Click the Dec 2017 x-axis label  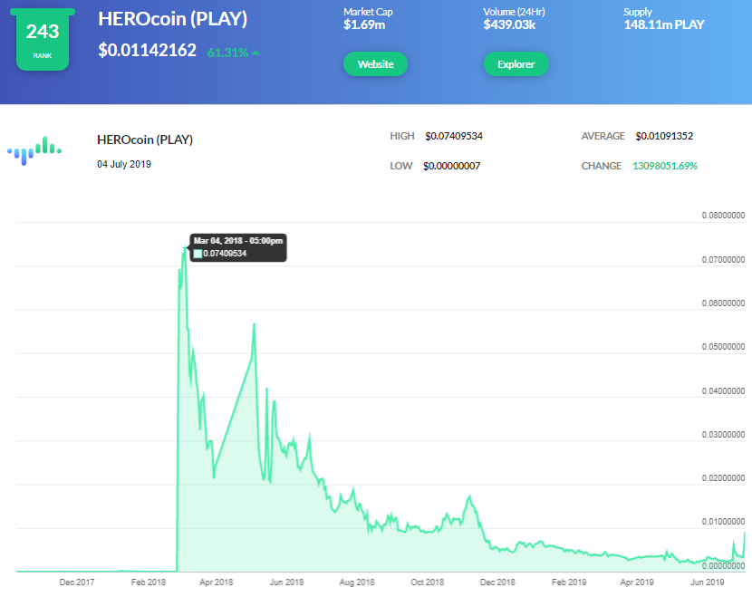(x=77, y=583)
